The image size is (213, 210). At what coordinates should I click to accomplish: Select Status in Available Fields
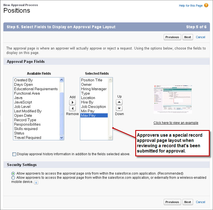(x=37, y=133)
